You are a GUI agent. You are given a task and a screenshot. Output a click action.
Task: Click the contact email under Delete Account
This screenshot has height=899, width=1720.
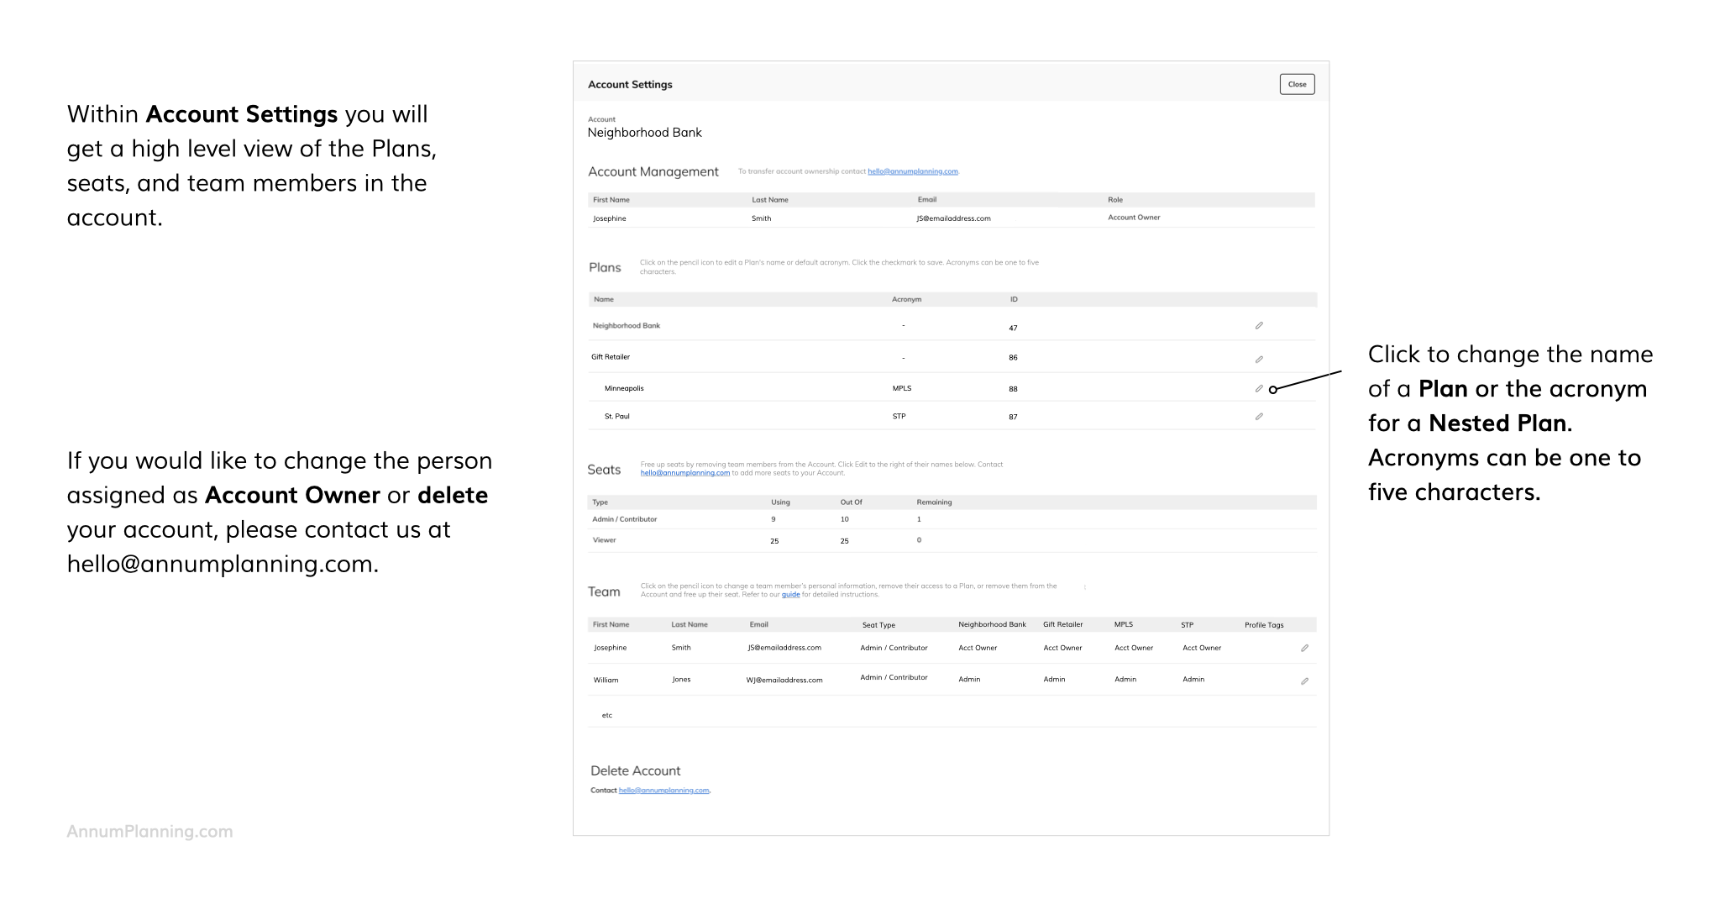coord(663,791)
